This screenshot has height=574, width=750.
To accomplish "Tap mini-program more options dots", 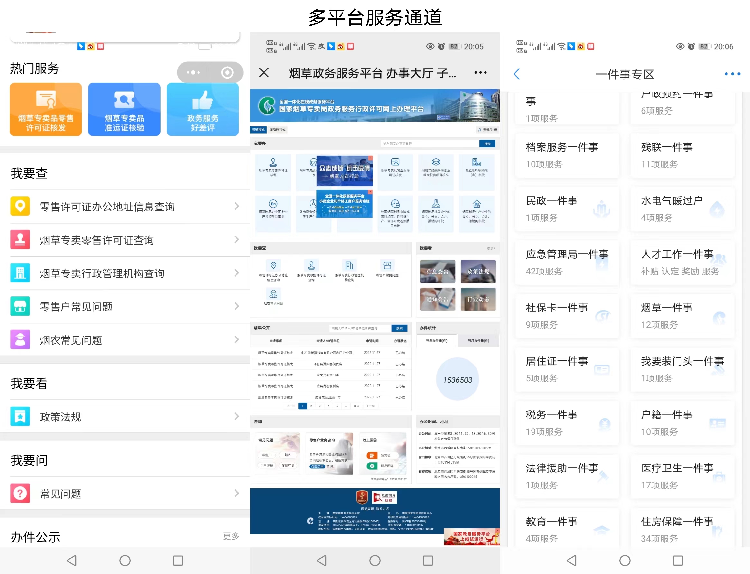I will click(x=193, y=72).
